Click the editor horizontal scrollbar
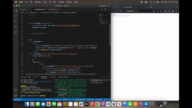192x108 pixels. coord(61,74)
